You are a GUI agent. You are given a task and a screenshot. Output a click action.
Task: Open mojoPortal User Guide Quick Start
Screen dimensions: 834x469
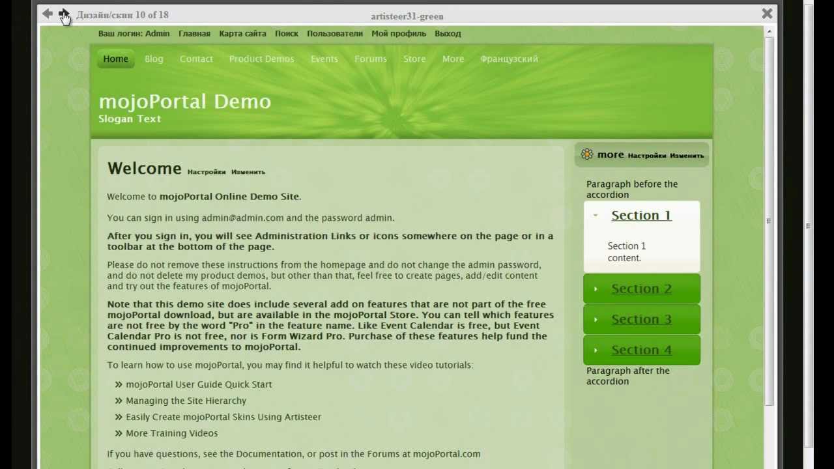point(199,384)
